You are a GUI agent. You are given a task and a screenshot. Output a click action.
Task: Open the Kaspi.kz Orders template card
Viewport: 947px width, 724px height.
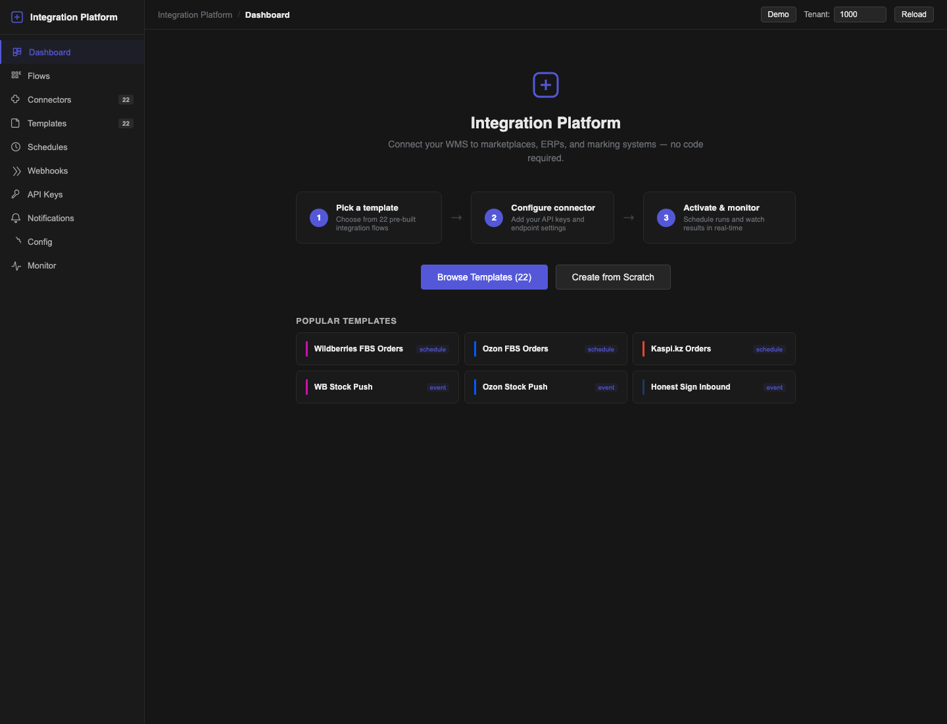(714, 349)
